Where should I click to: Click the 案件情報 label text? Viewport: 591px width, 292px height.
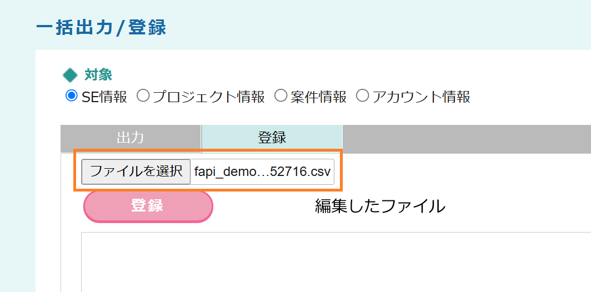tap(318, 97)
